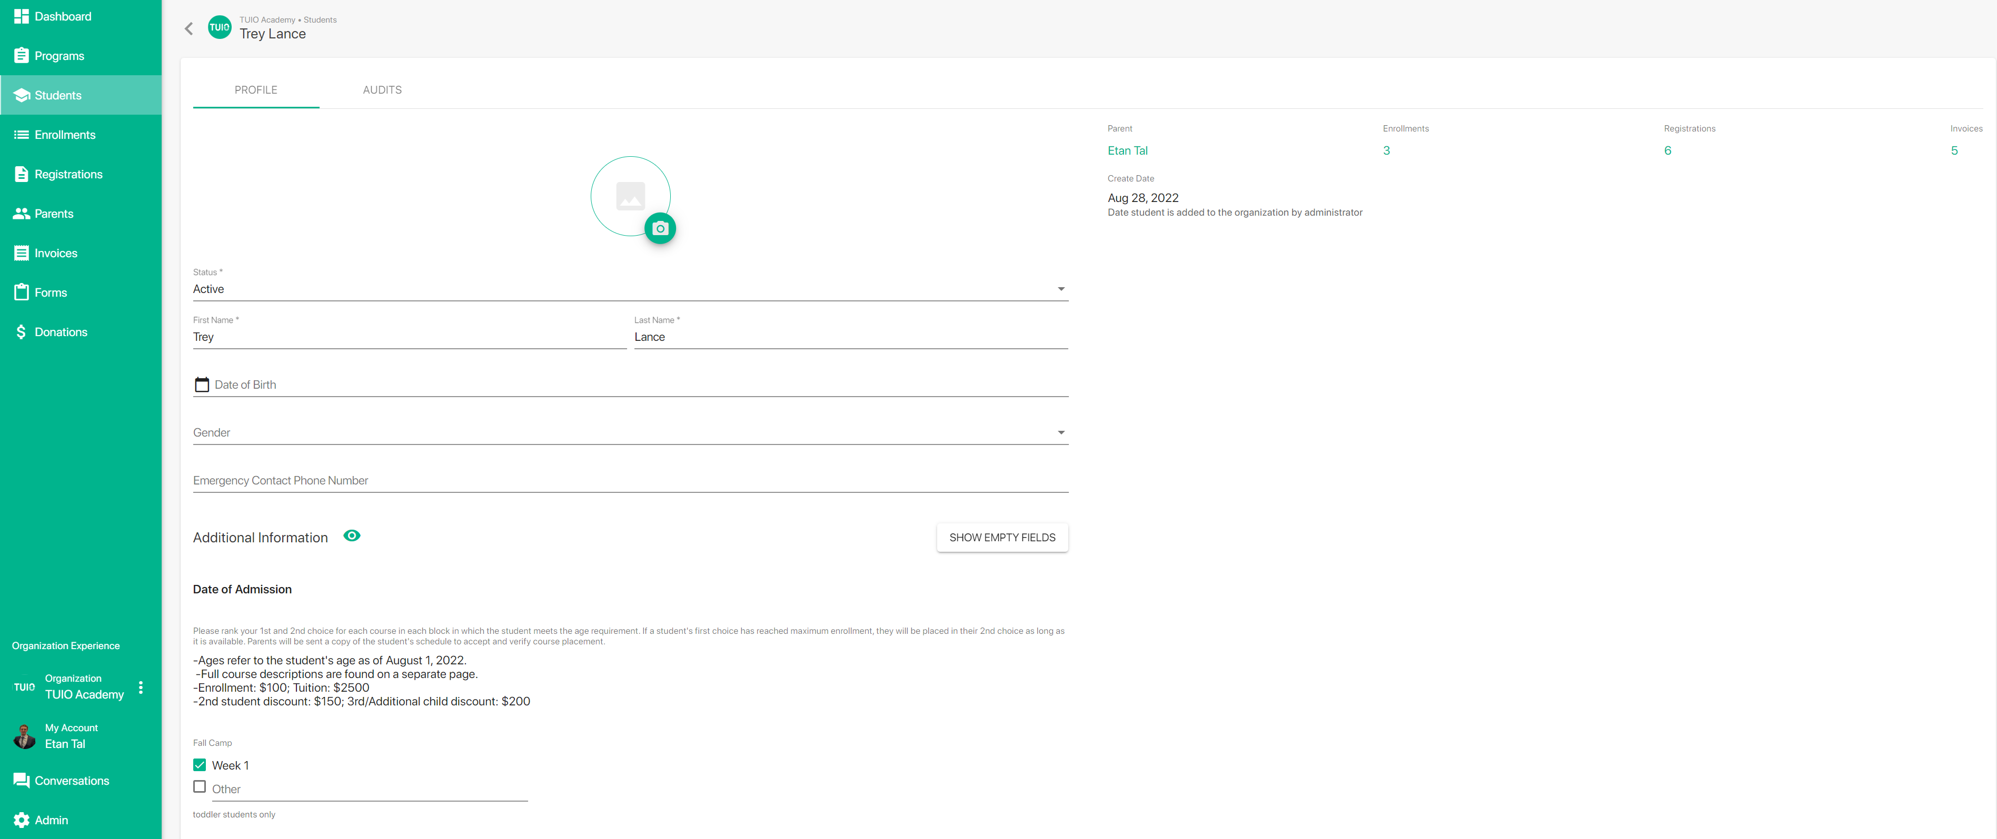
Task: Click the TUIO logo beside student name
Action: click(220, 27)
